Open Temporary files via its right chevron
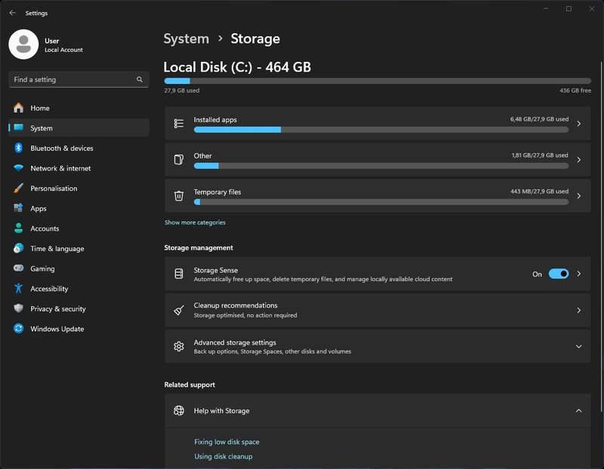604x469 pixels. pyautogui.click(x=578, y=196)
